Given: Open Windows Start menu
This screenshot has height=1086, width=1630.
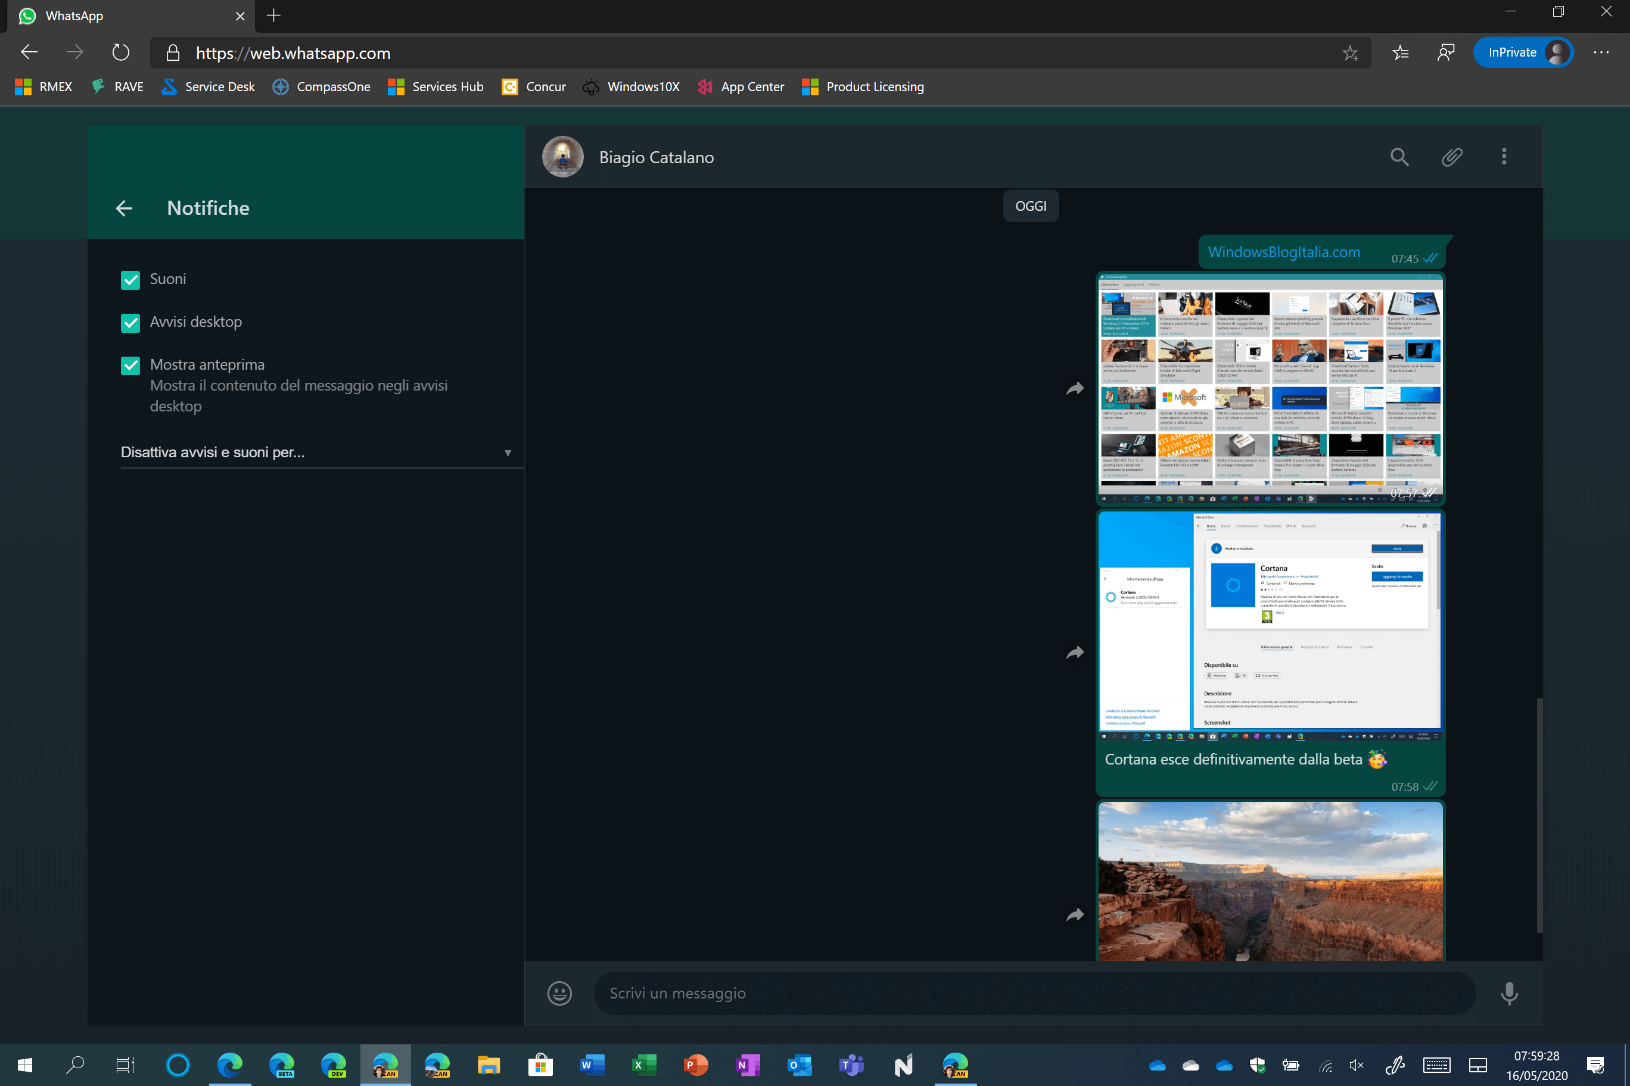Looking at the screenshot, I should pos(25,1065).
